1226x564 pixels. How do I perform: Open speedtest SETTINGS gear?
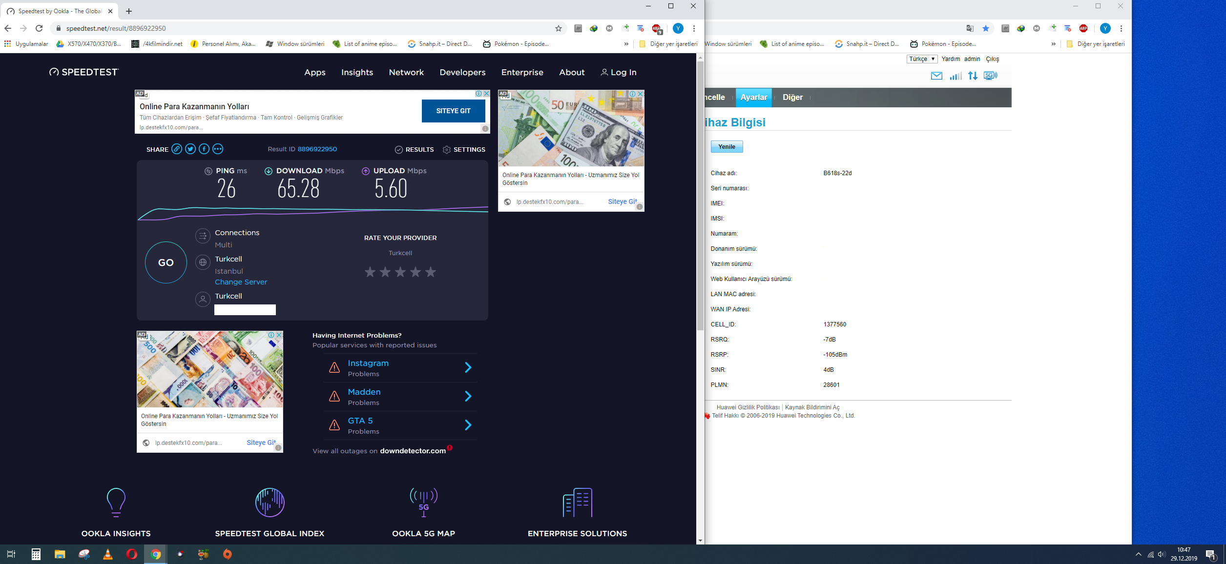point(464,150)
